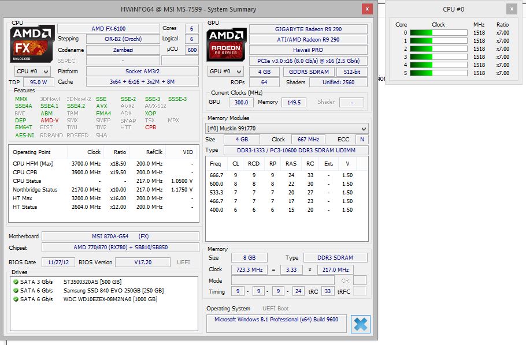Image resolution: width=526 pixels, height=345 pixels.
Task: Click the BIOS Date 11/27/12 field
Action: tap(58, 262)
